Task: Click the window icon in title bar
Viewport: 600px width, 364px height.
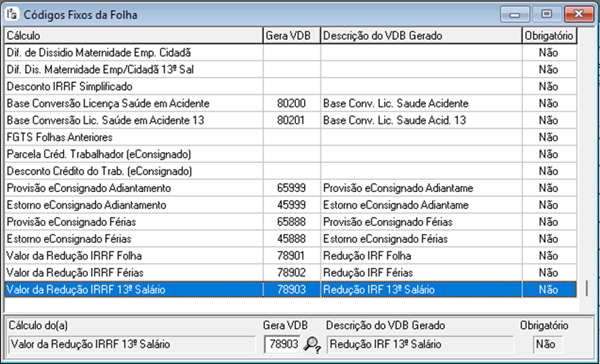Action: (12, 14)
